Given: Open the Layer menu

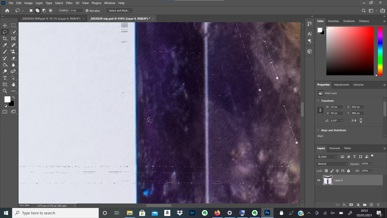Looking at the screenshot, I should (39, 3).
